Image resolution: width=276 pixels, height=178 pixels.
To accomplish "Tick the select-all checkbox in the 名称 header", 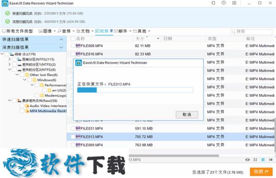I will 73,39.
